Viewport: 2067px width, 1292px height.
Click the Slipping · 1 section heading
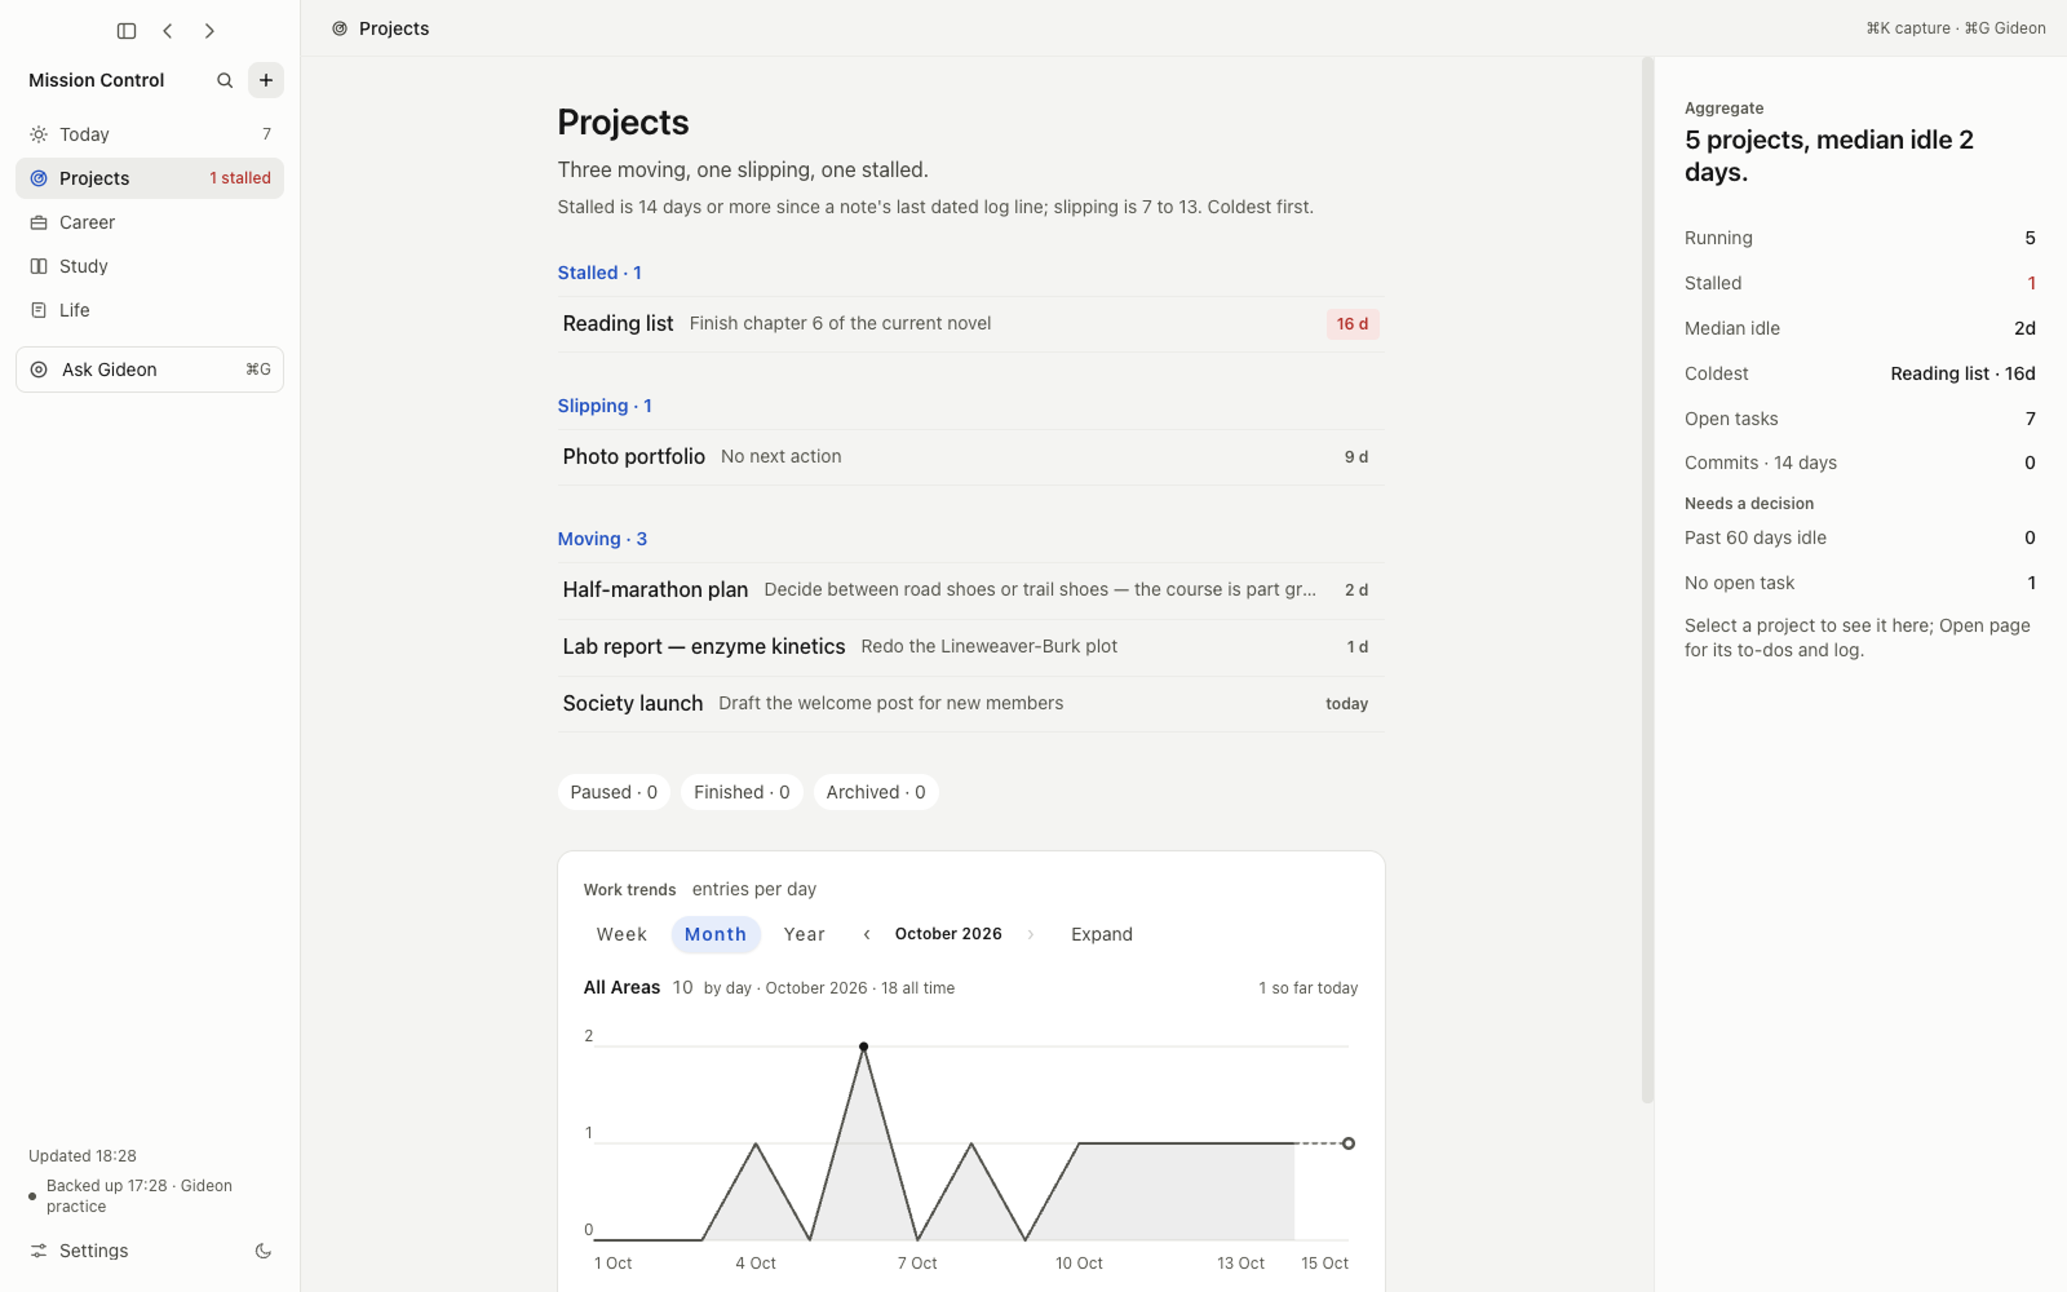pos(604,406)
